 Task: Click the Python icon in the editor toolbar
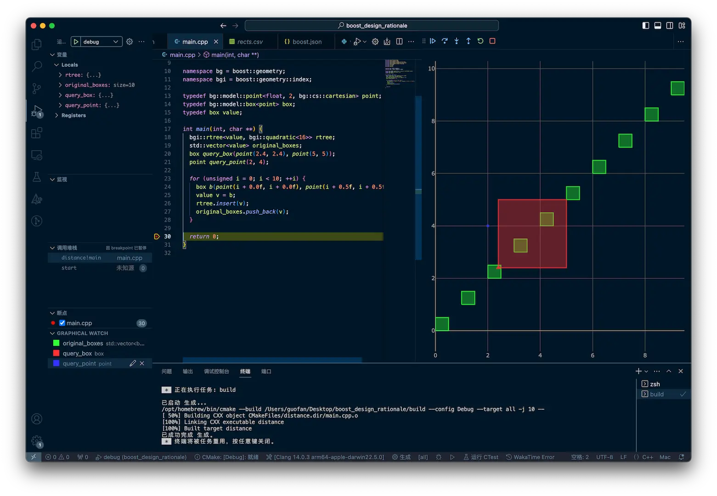click(344, 41)
